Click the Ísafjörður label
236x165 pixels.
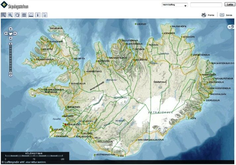[x=56, y=42]
